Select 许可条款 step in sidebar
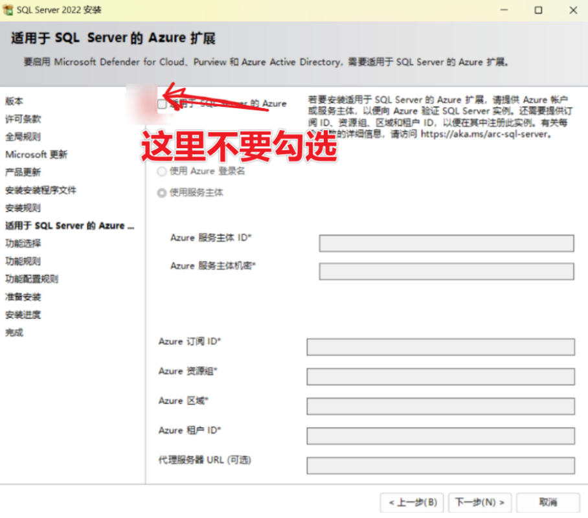 tap(23, 119)
